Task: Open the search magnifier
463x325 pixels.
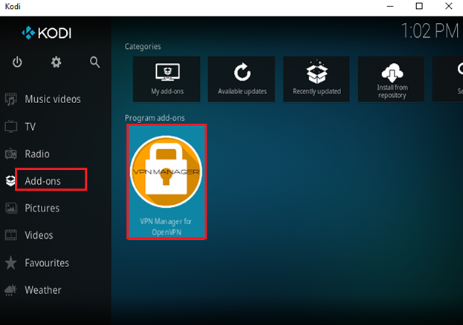Action: click(95, 62)
